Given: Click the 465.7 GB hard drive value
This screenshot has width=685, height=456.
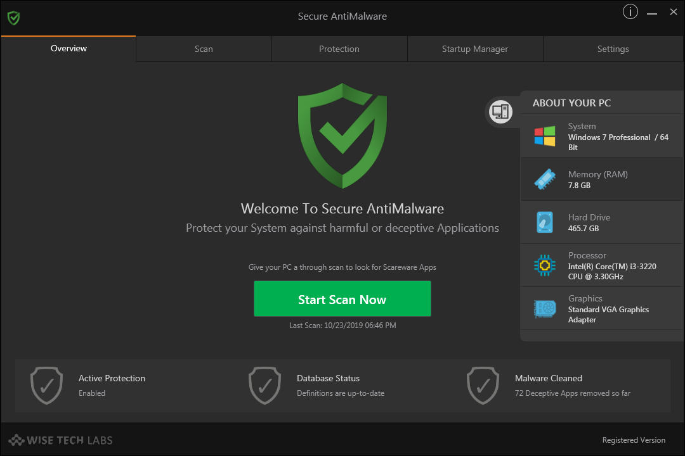Looking at the screenshot, I should pyautogui.click(x=584, y=229).
